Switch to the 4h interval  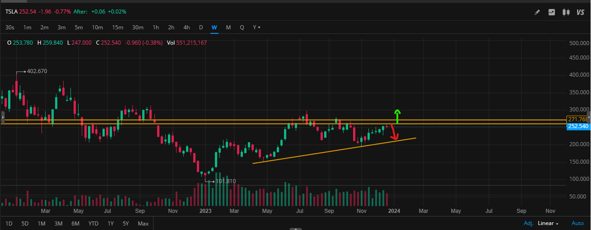(186, 27)
